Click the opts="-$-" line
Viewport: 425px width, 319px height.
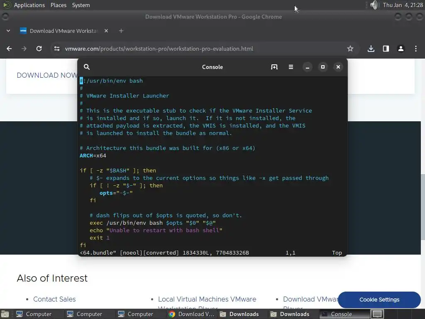pos(116,193)
